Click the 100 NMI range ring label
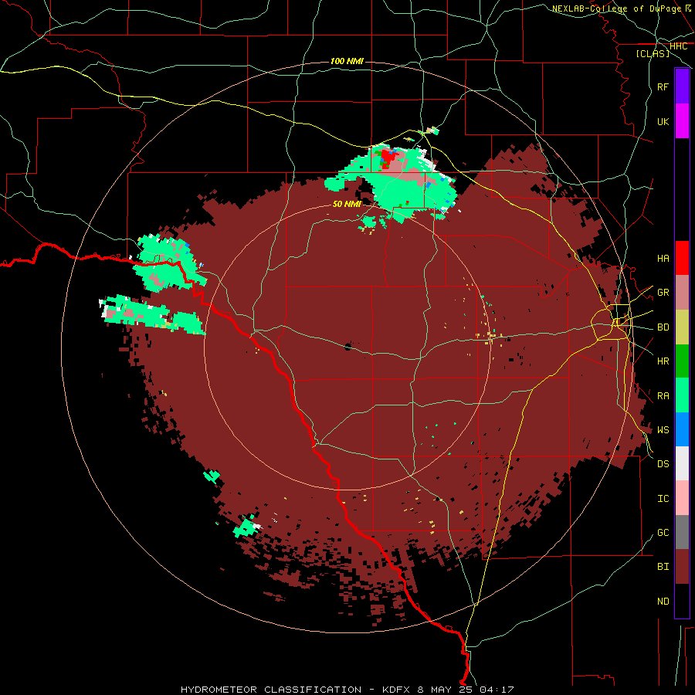The width and height of the screenshot is (695, 695). tap(347, 61)
